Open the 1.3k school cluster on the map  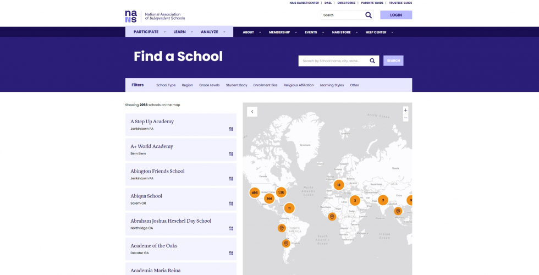point(281,192)
